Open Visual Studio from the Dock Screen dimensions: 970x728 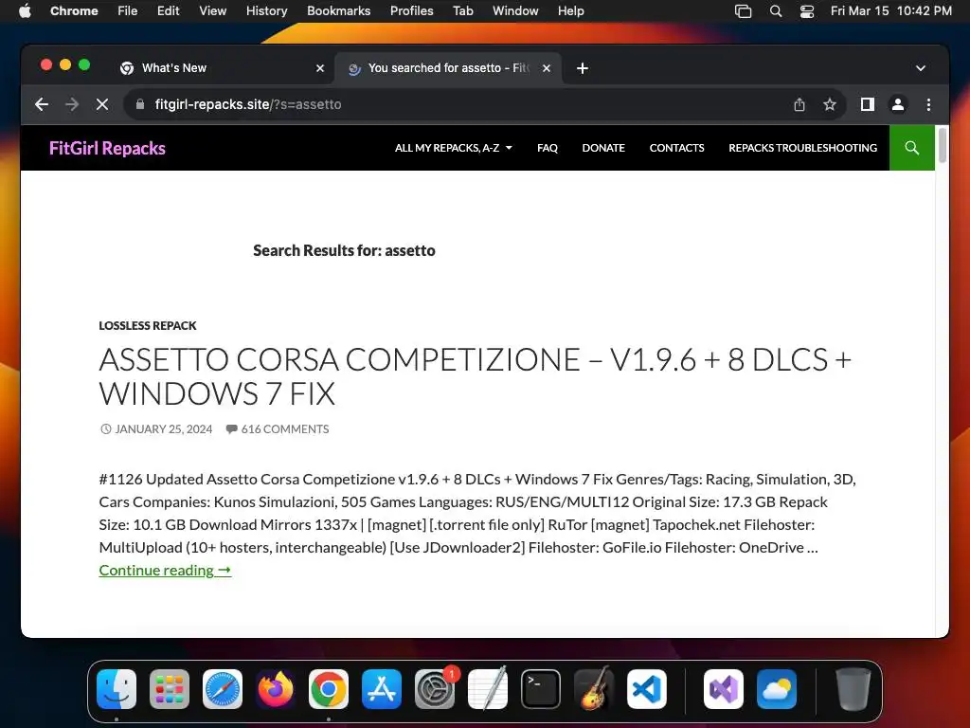pyautogui.click(x=723, y=689)
